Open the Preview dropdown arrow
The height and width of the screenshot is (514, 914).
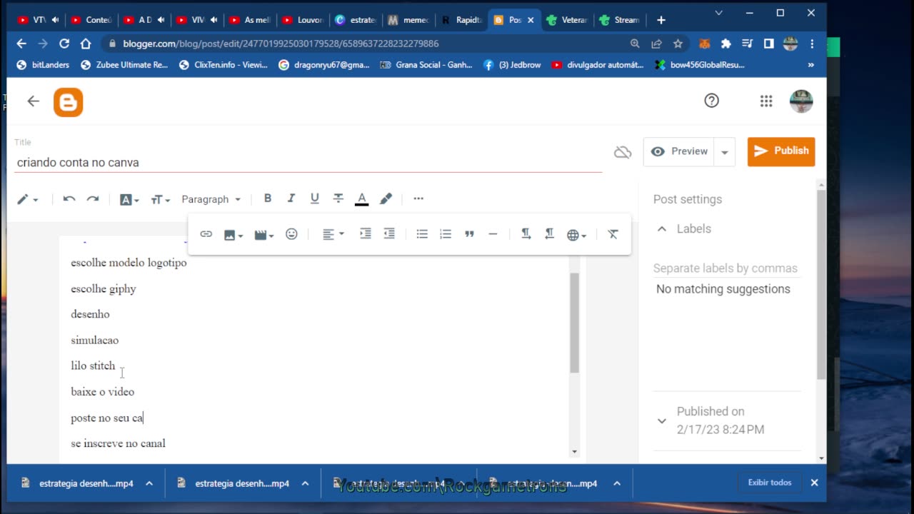[725, 152]
